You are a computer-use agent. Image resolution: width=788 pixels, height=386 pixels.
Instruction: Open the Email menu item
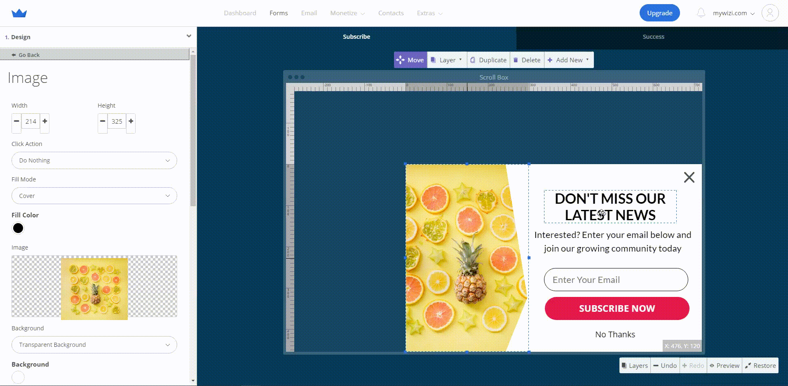[x=309, y=13]
